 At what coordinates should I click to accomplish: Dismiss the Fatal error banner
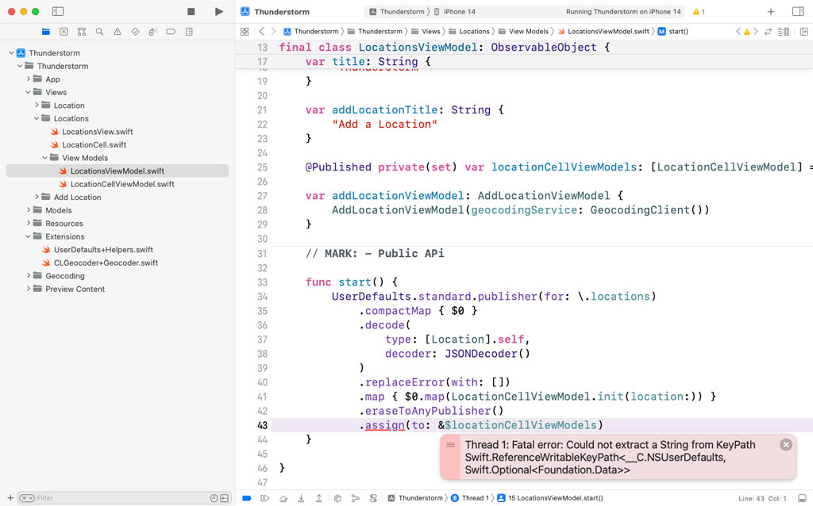click(x=785, y=444)
